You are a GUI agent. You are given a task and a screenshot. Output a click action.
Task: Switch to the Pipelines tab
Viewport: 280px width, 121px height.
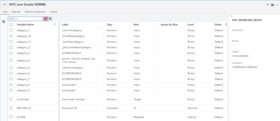click(x=16, y=12)
